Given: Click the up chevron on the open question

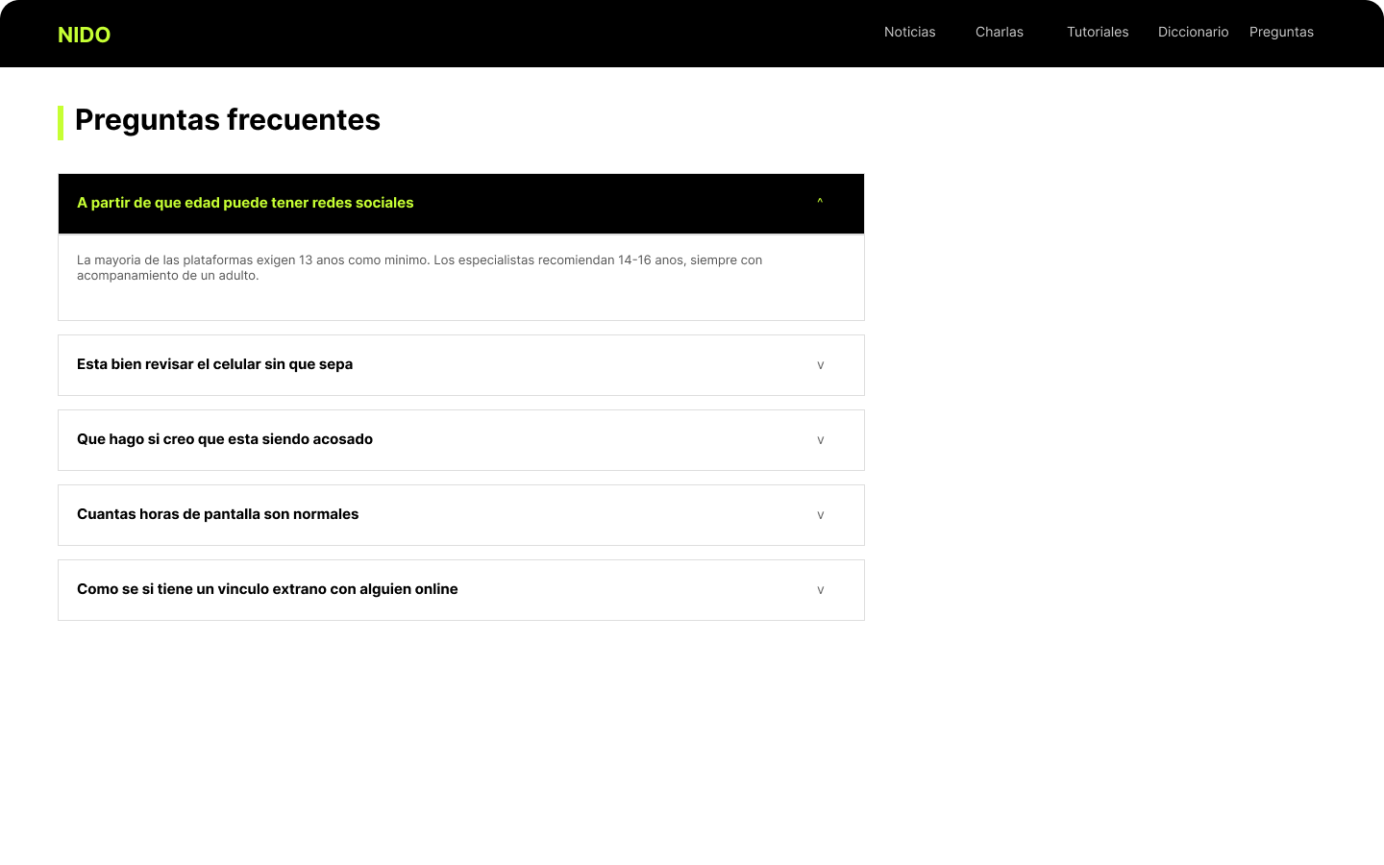Looking at the screenshot, I should (820, 203).
